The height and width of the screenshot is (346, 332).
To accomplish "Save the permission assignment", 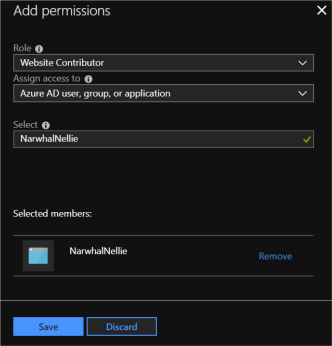I will coord(48,327).
